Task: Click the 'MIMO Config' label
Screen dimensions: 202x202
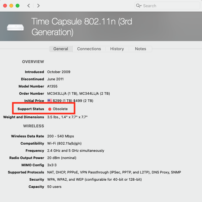Action: (33, 165)
